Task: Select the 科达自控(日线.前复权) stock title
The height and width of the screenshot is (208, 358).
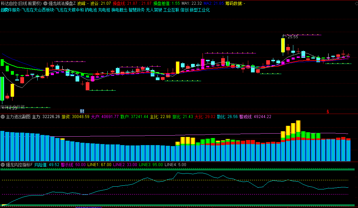Action: point(21,3)
